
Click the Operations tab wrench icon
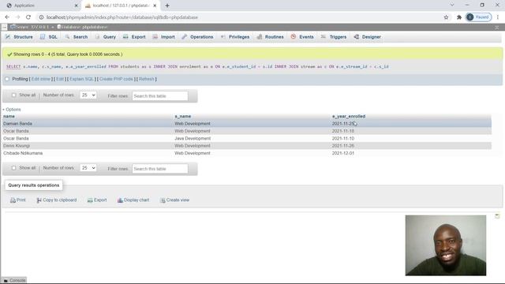(184, 37)
